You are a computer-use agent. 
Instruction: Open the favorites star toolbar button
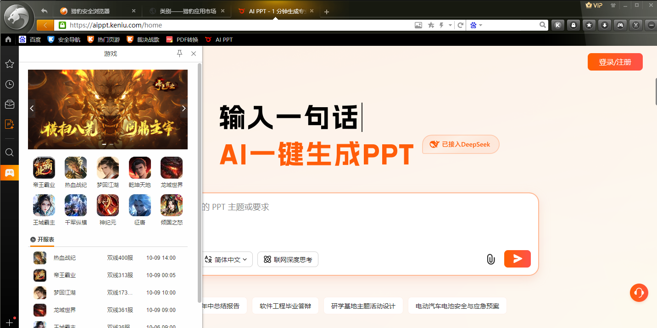590,25
